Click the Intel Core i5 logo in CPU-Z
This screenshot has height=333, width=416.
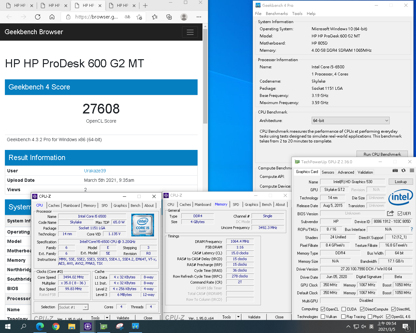point(143,225)
